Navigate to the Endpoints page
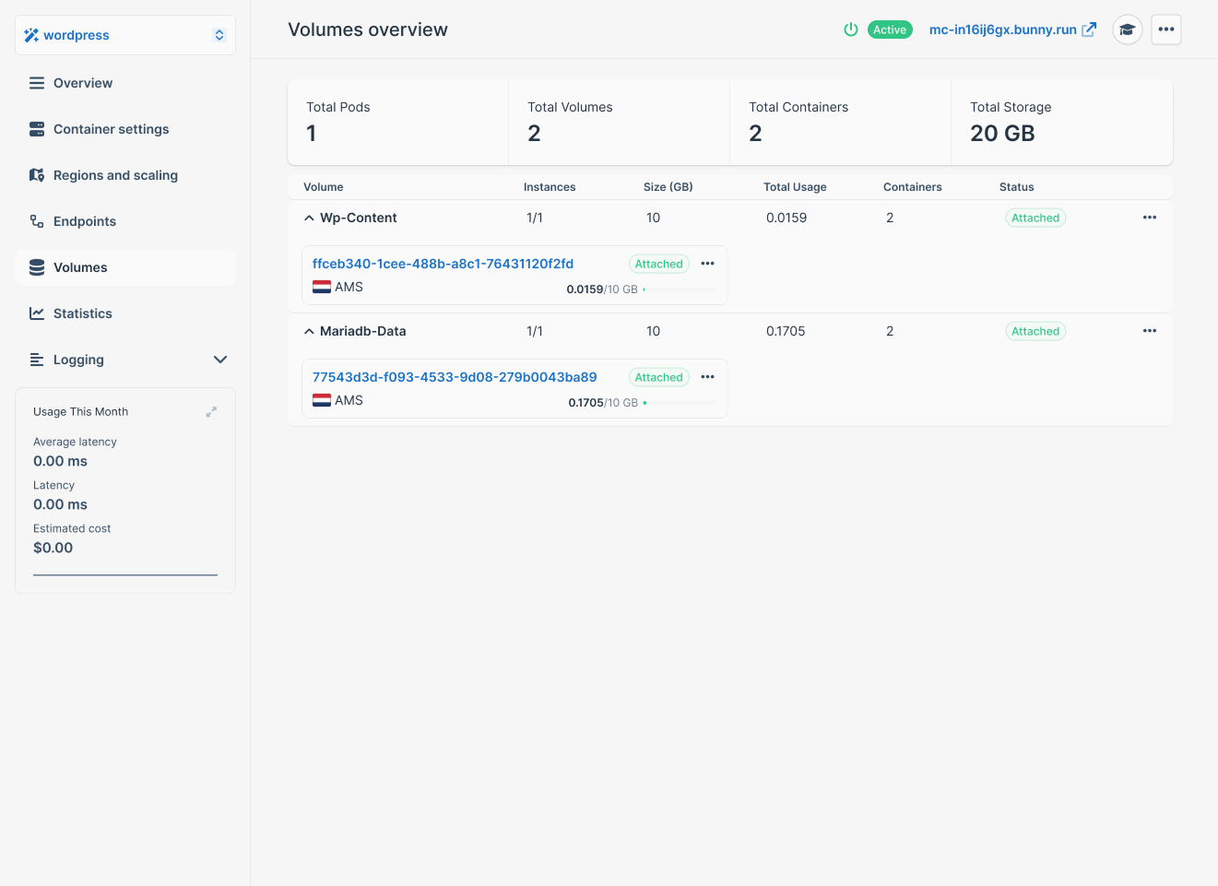This screenshot has width=1218, height=886. tap(85, 221)
